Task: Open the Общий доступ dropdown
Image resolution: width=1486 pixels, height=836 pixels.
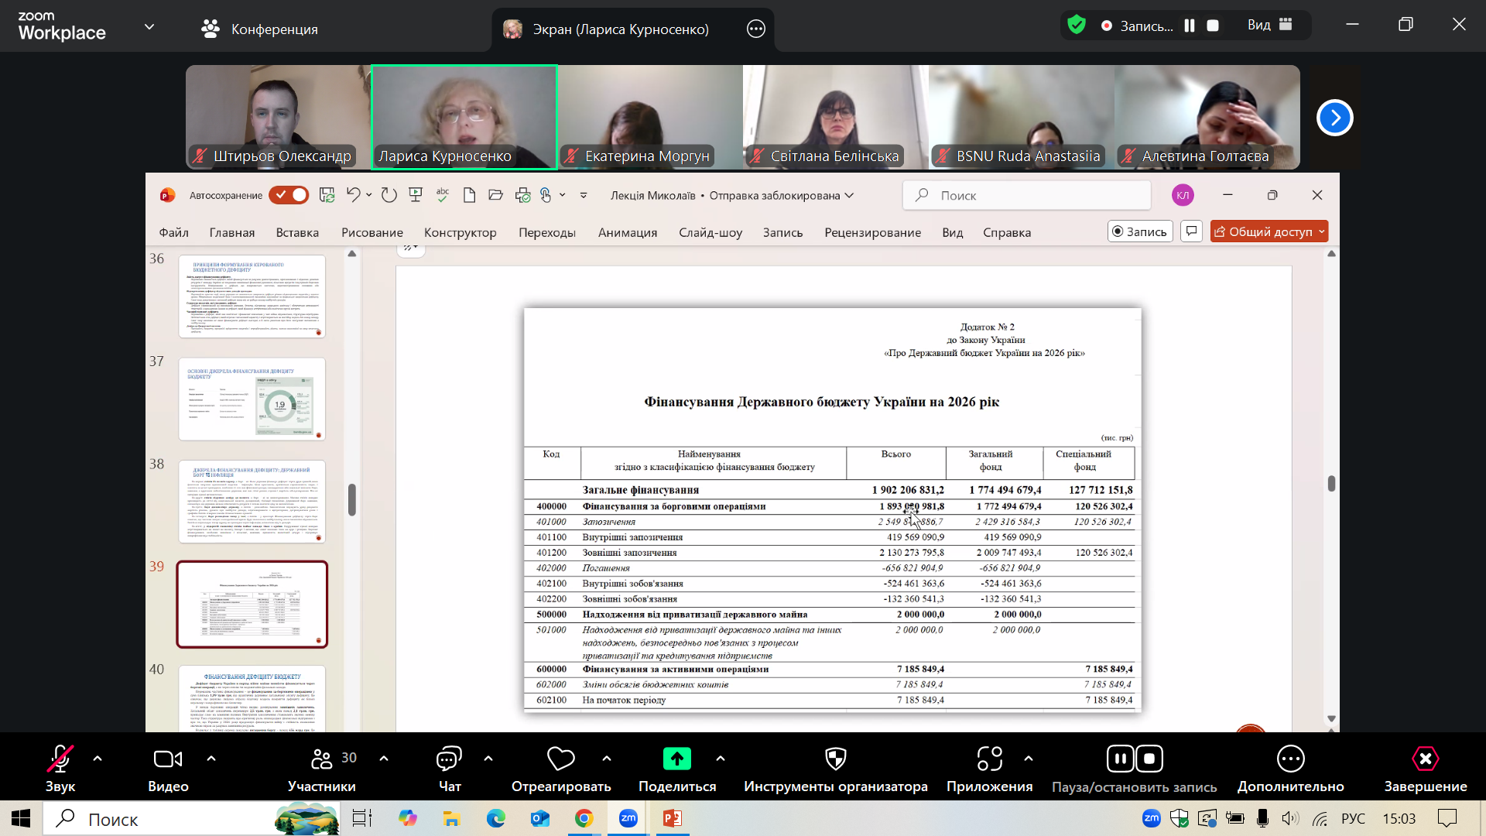Action: click(1322, 231)
